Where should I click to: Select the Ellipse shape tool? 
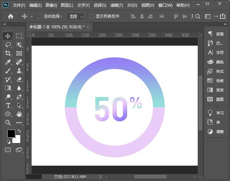(x=8, y=114)
